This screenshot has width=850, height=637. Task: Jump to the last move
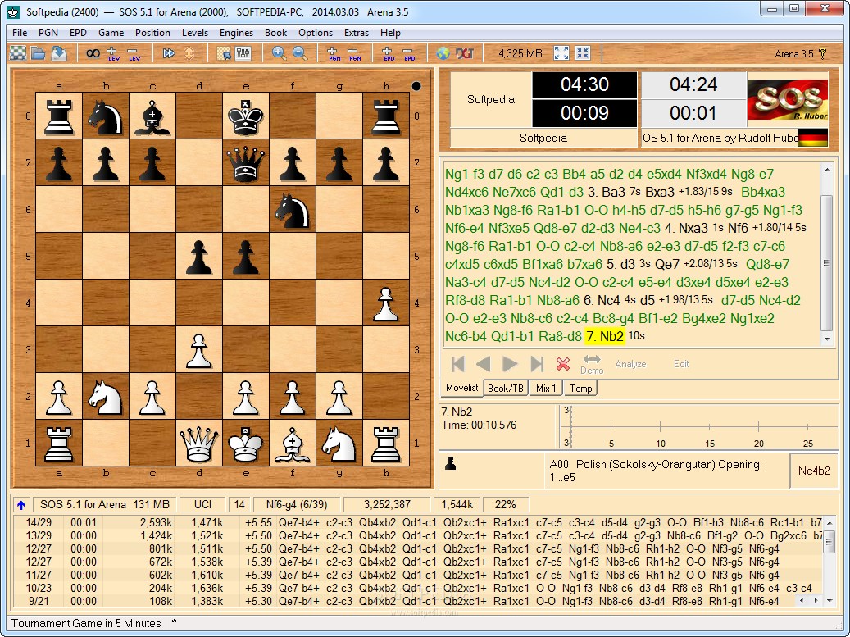coord(537,364)
